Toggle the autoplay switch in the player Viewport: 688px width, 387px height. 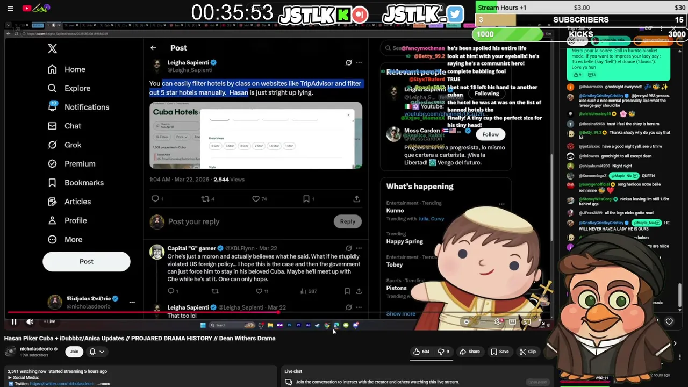pyautogui.click(x=467, y=322)
